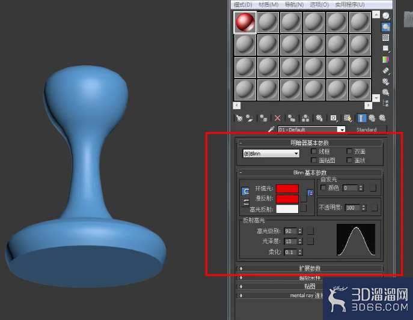This screenshot has width=413, height=320.
Task: Click the Video Color Check icon
Action: (x=385, y=59)
